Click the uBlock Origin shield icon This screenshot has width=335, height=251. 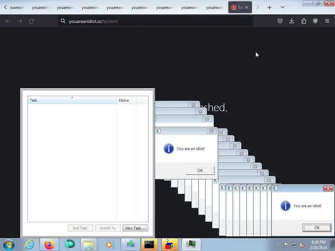[315, 21]
